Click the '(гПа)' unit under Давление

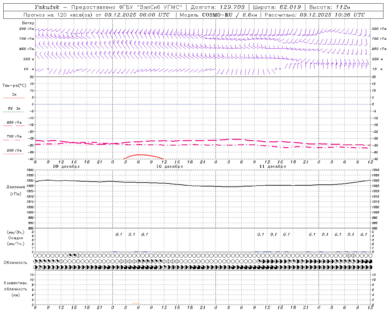click(x=16, y=194)
